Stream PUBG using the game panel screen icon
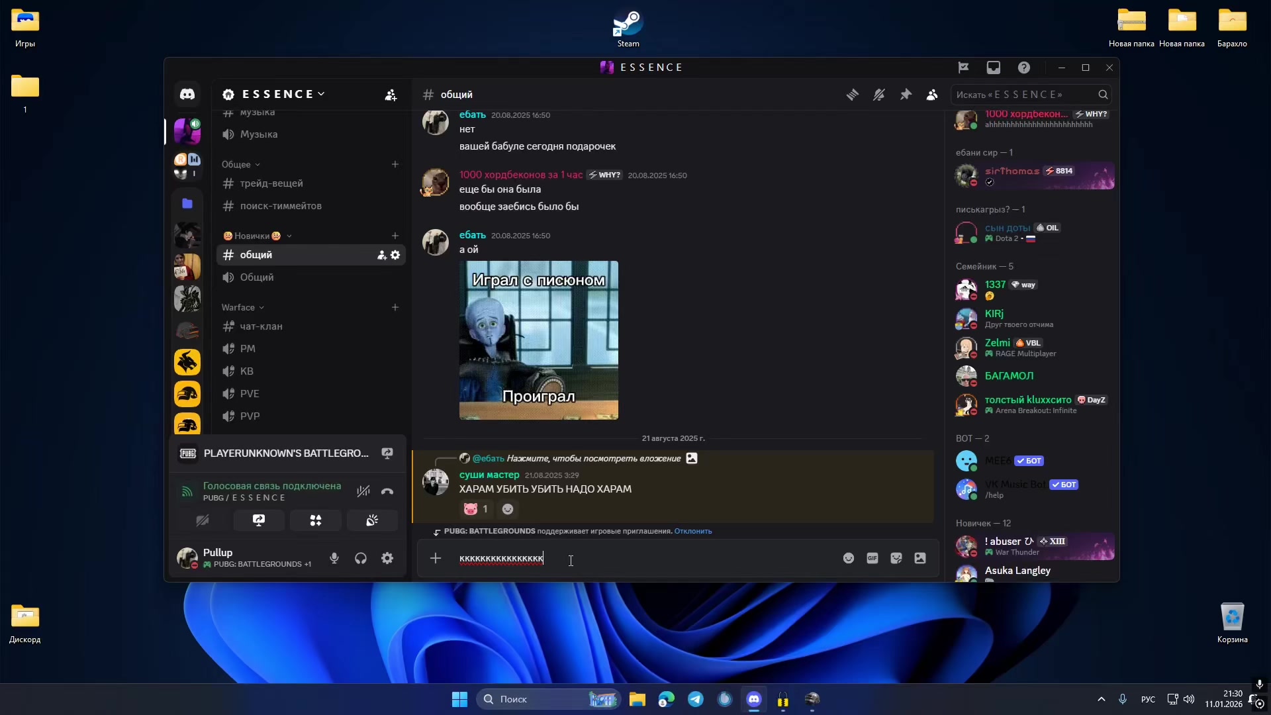 point(387,453)
